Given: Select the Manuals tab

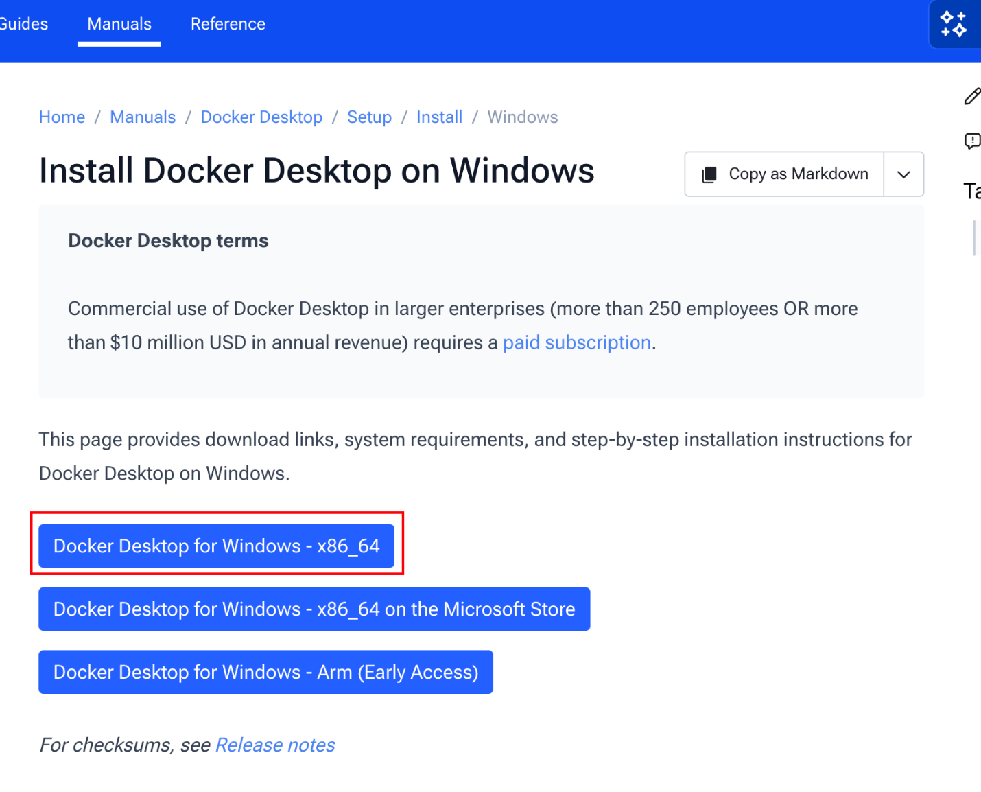Looking at the screenshot, I should tap(119, 24).
